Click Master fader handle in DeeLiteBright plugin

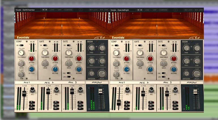(x=195, y=92)
